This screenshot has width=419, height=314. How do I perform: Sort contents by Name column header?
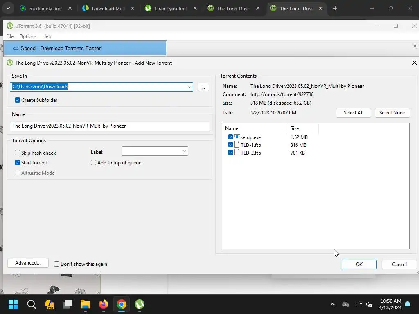tap(255, 128)
